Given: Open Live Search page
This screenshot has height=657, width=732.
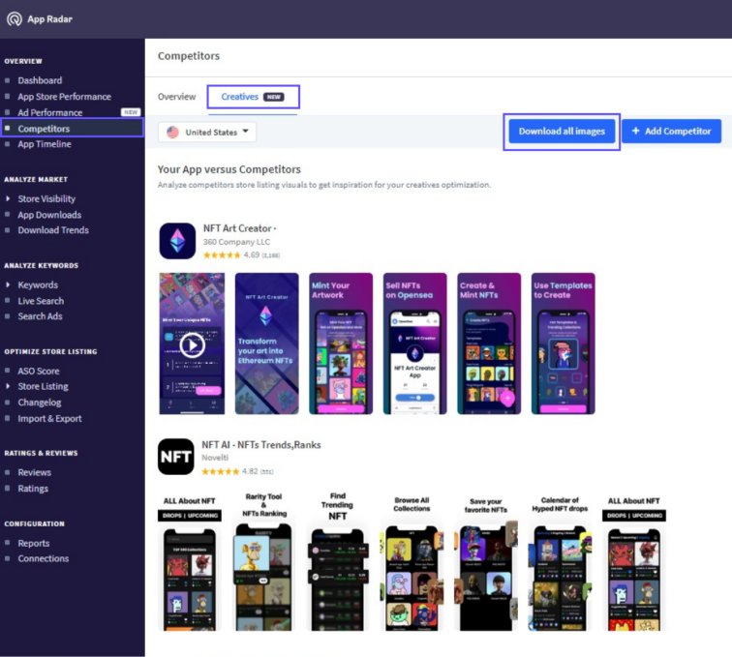Looking at the screenshot, I should pyautogui.click(x=41, y=301).
